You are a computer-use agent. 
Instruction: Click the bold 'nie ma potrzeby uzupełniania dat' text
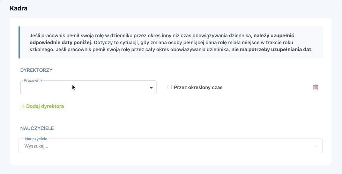coord(272,49)
